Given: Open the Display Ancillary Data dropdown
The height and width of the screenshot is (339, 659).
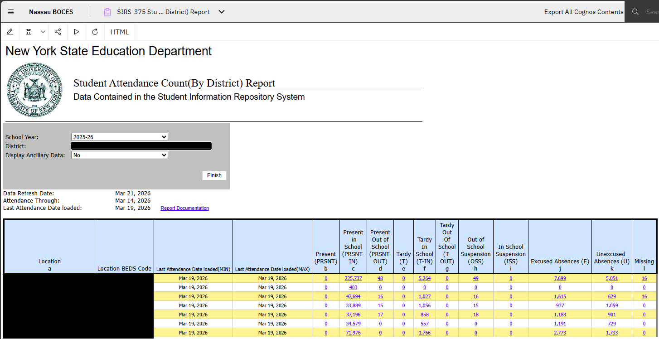Looking at the screenshot, I should point(120,155).
